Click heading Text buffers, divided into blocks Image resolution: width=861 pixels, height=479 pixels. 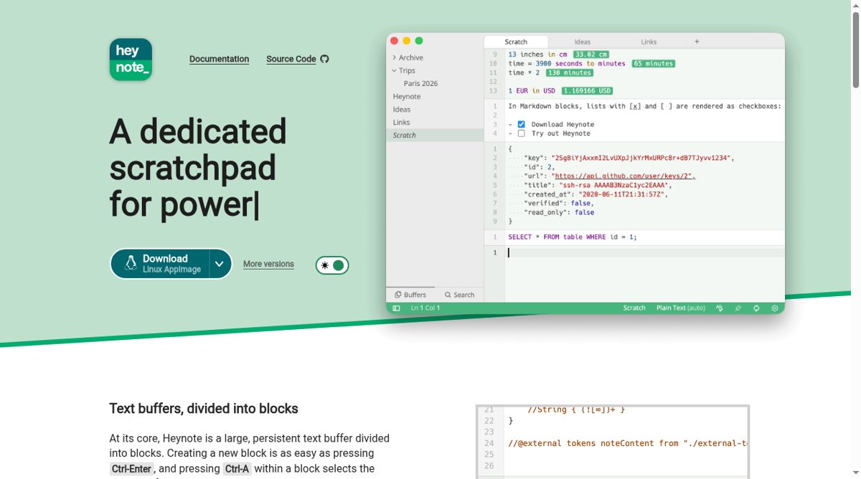[204, 409]
